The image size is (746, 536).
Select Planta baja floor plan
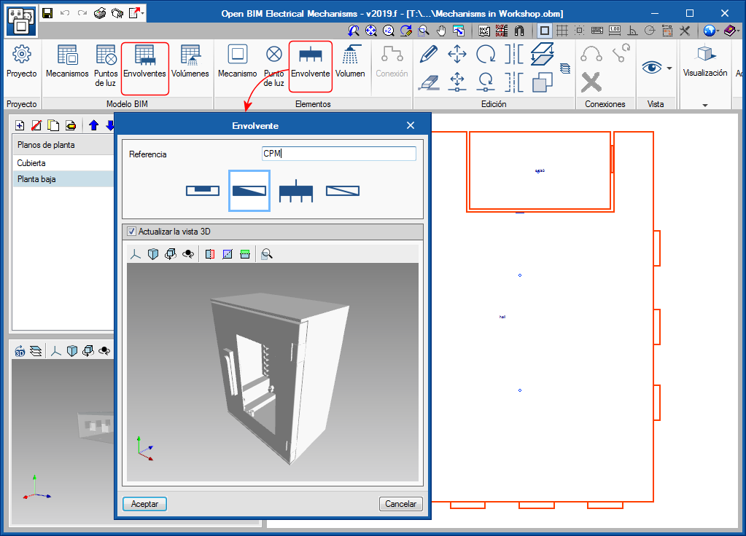coord(63,179)
